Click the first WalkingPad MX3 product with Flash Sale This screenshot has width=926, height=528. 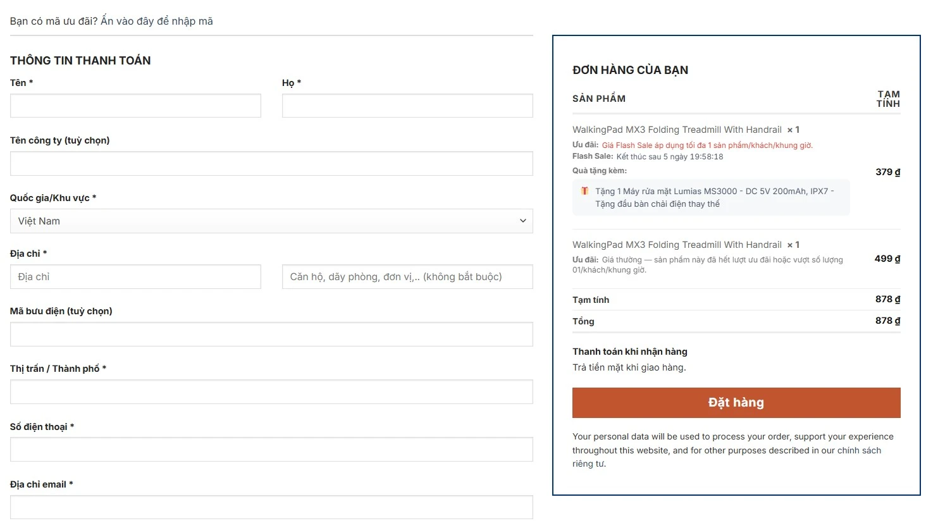tap(677, 130)
